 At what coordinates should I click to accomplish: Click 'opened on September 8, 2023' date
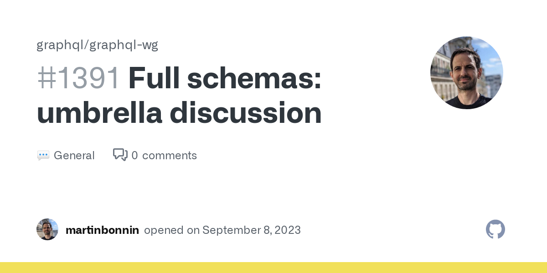pyautogui.click(x=222, y=230)
